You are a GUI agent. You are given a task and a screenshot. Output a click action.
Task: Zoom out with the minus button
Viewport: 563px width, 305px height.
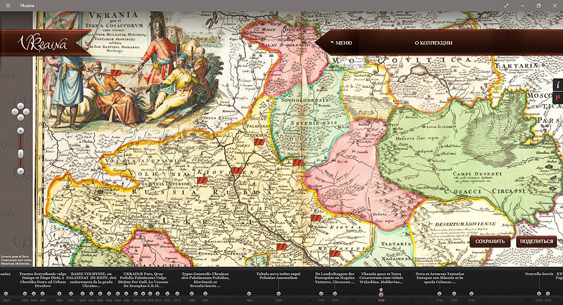(20, 171)
